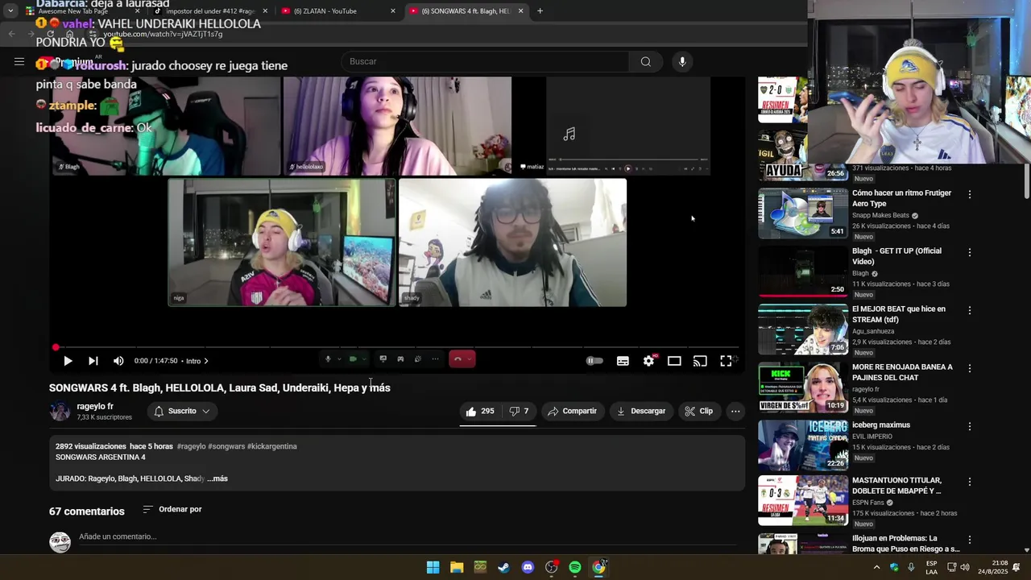Open the YouTube hamburger guide menu

tap(19, 61)
